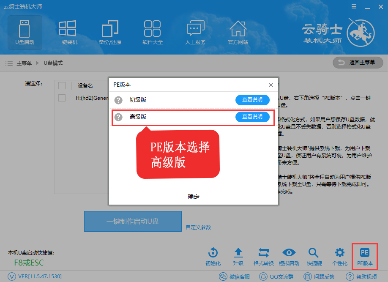Open QQ交流群 in the status bar
This screenshot has width=388, height=282.
(x=276, y=277)
